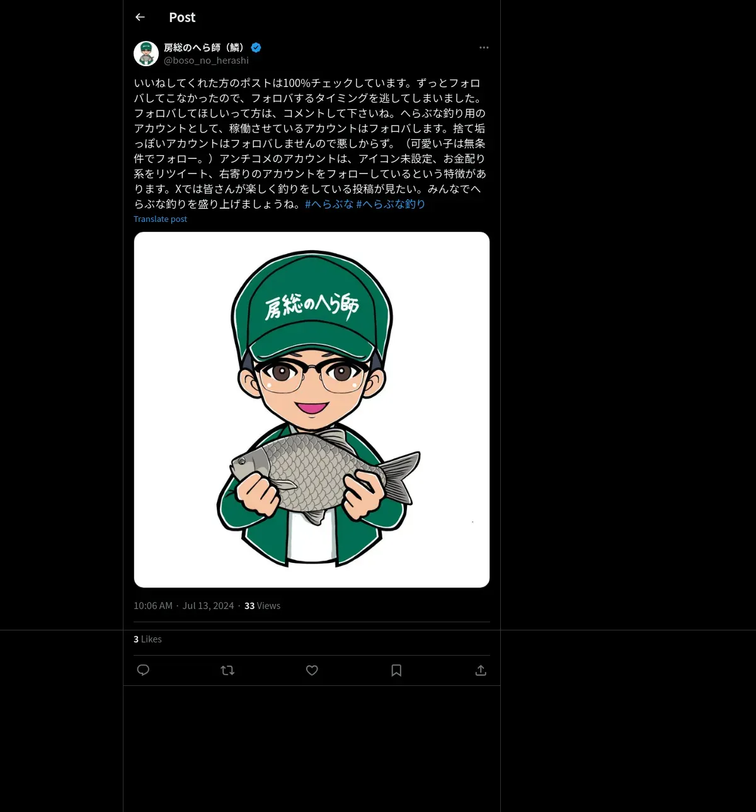Viewport: 756px width, 812px height.
Task: Open the 10:06 AM timestamp link
Action: [153, 605]
